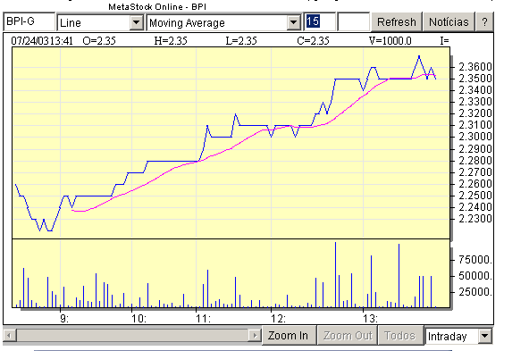Click the 50000. volume axis label
This screenshot has width=529, height=351.
coord(475,276)
